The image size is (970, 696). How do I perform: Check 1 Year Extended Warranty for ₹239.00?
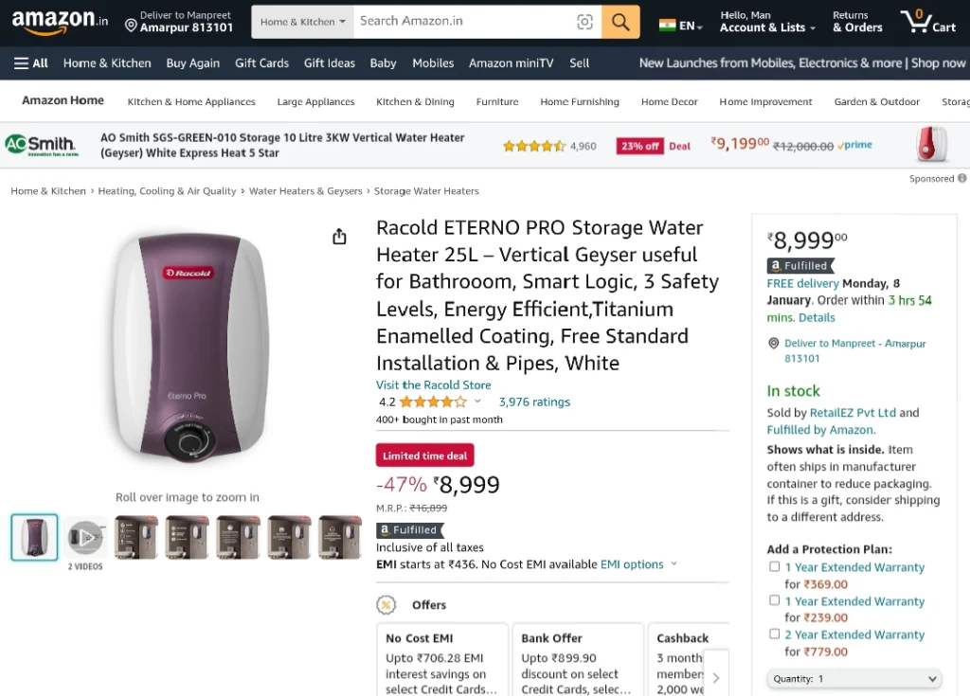point(774,600)
